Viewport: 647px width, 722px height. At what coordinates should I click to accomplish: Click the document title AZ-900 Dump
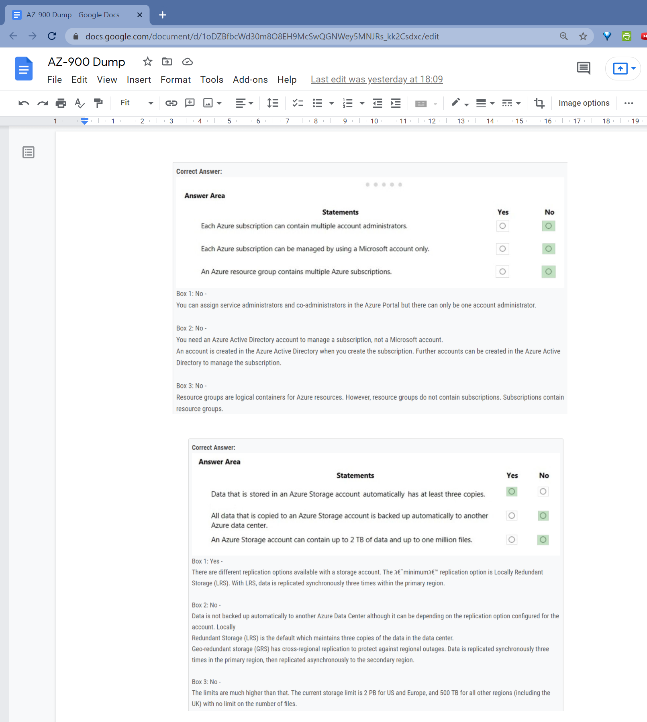86,62
